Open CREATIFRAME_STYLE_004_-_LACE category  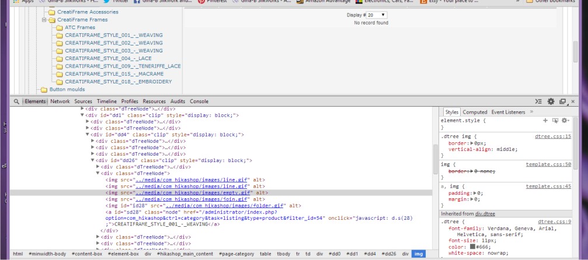108,58
